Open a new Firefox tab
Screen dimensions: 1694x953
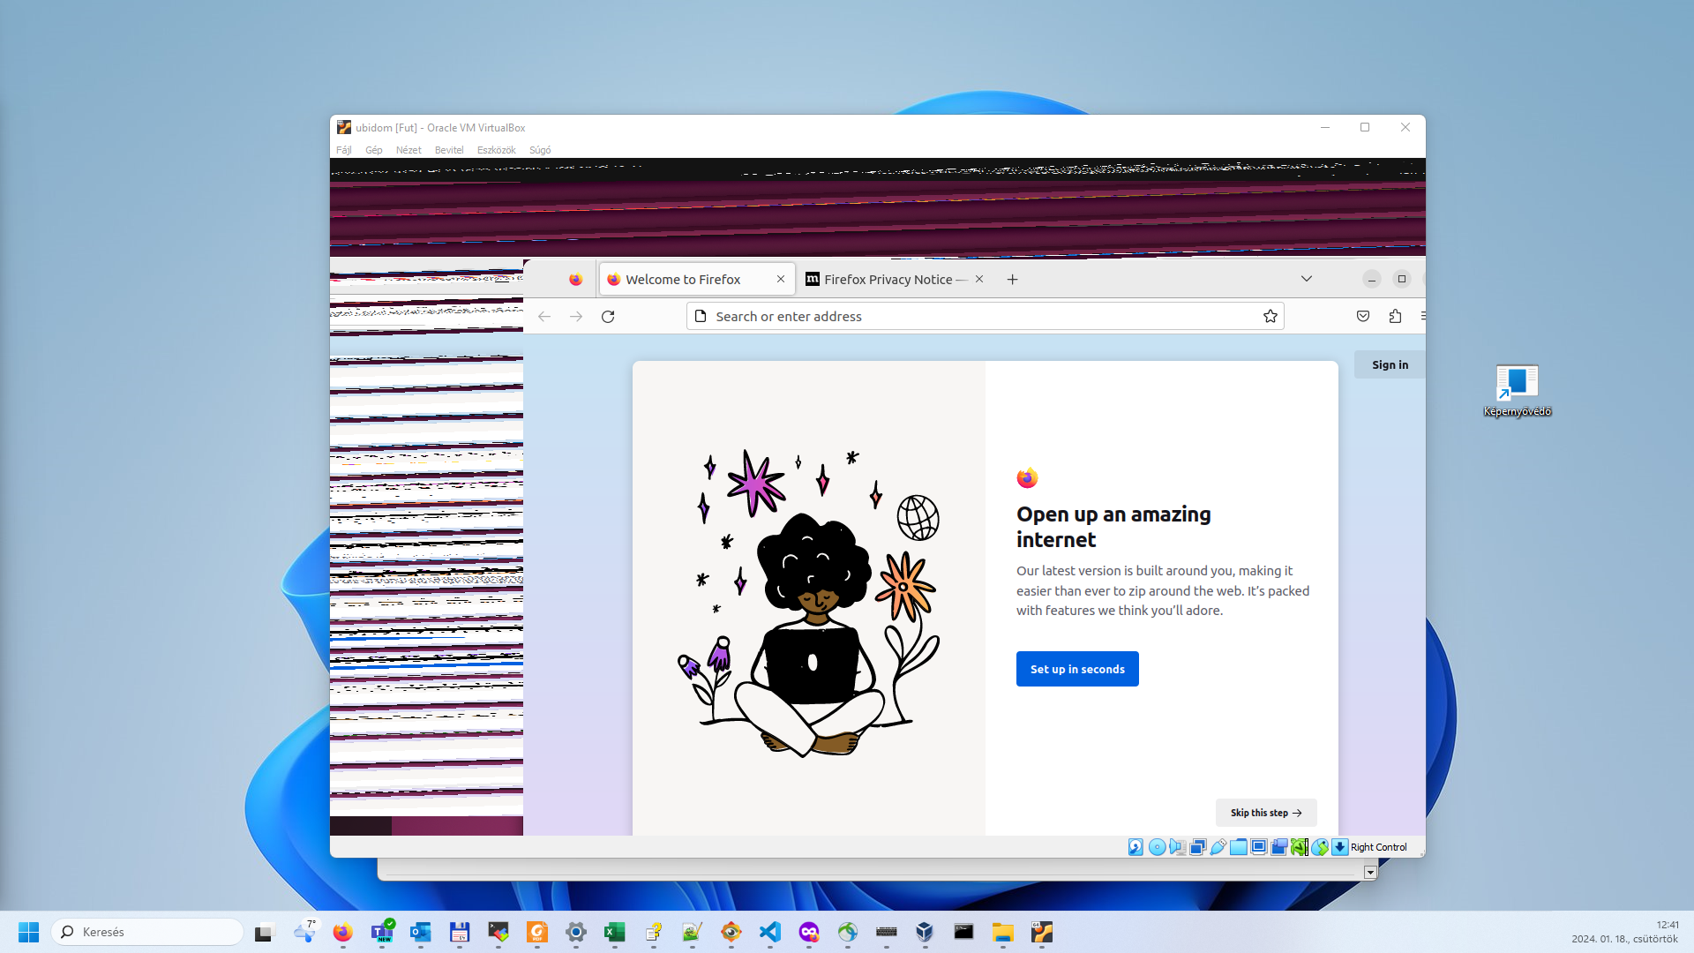click(x=1012, y=279)
